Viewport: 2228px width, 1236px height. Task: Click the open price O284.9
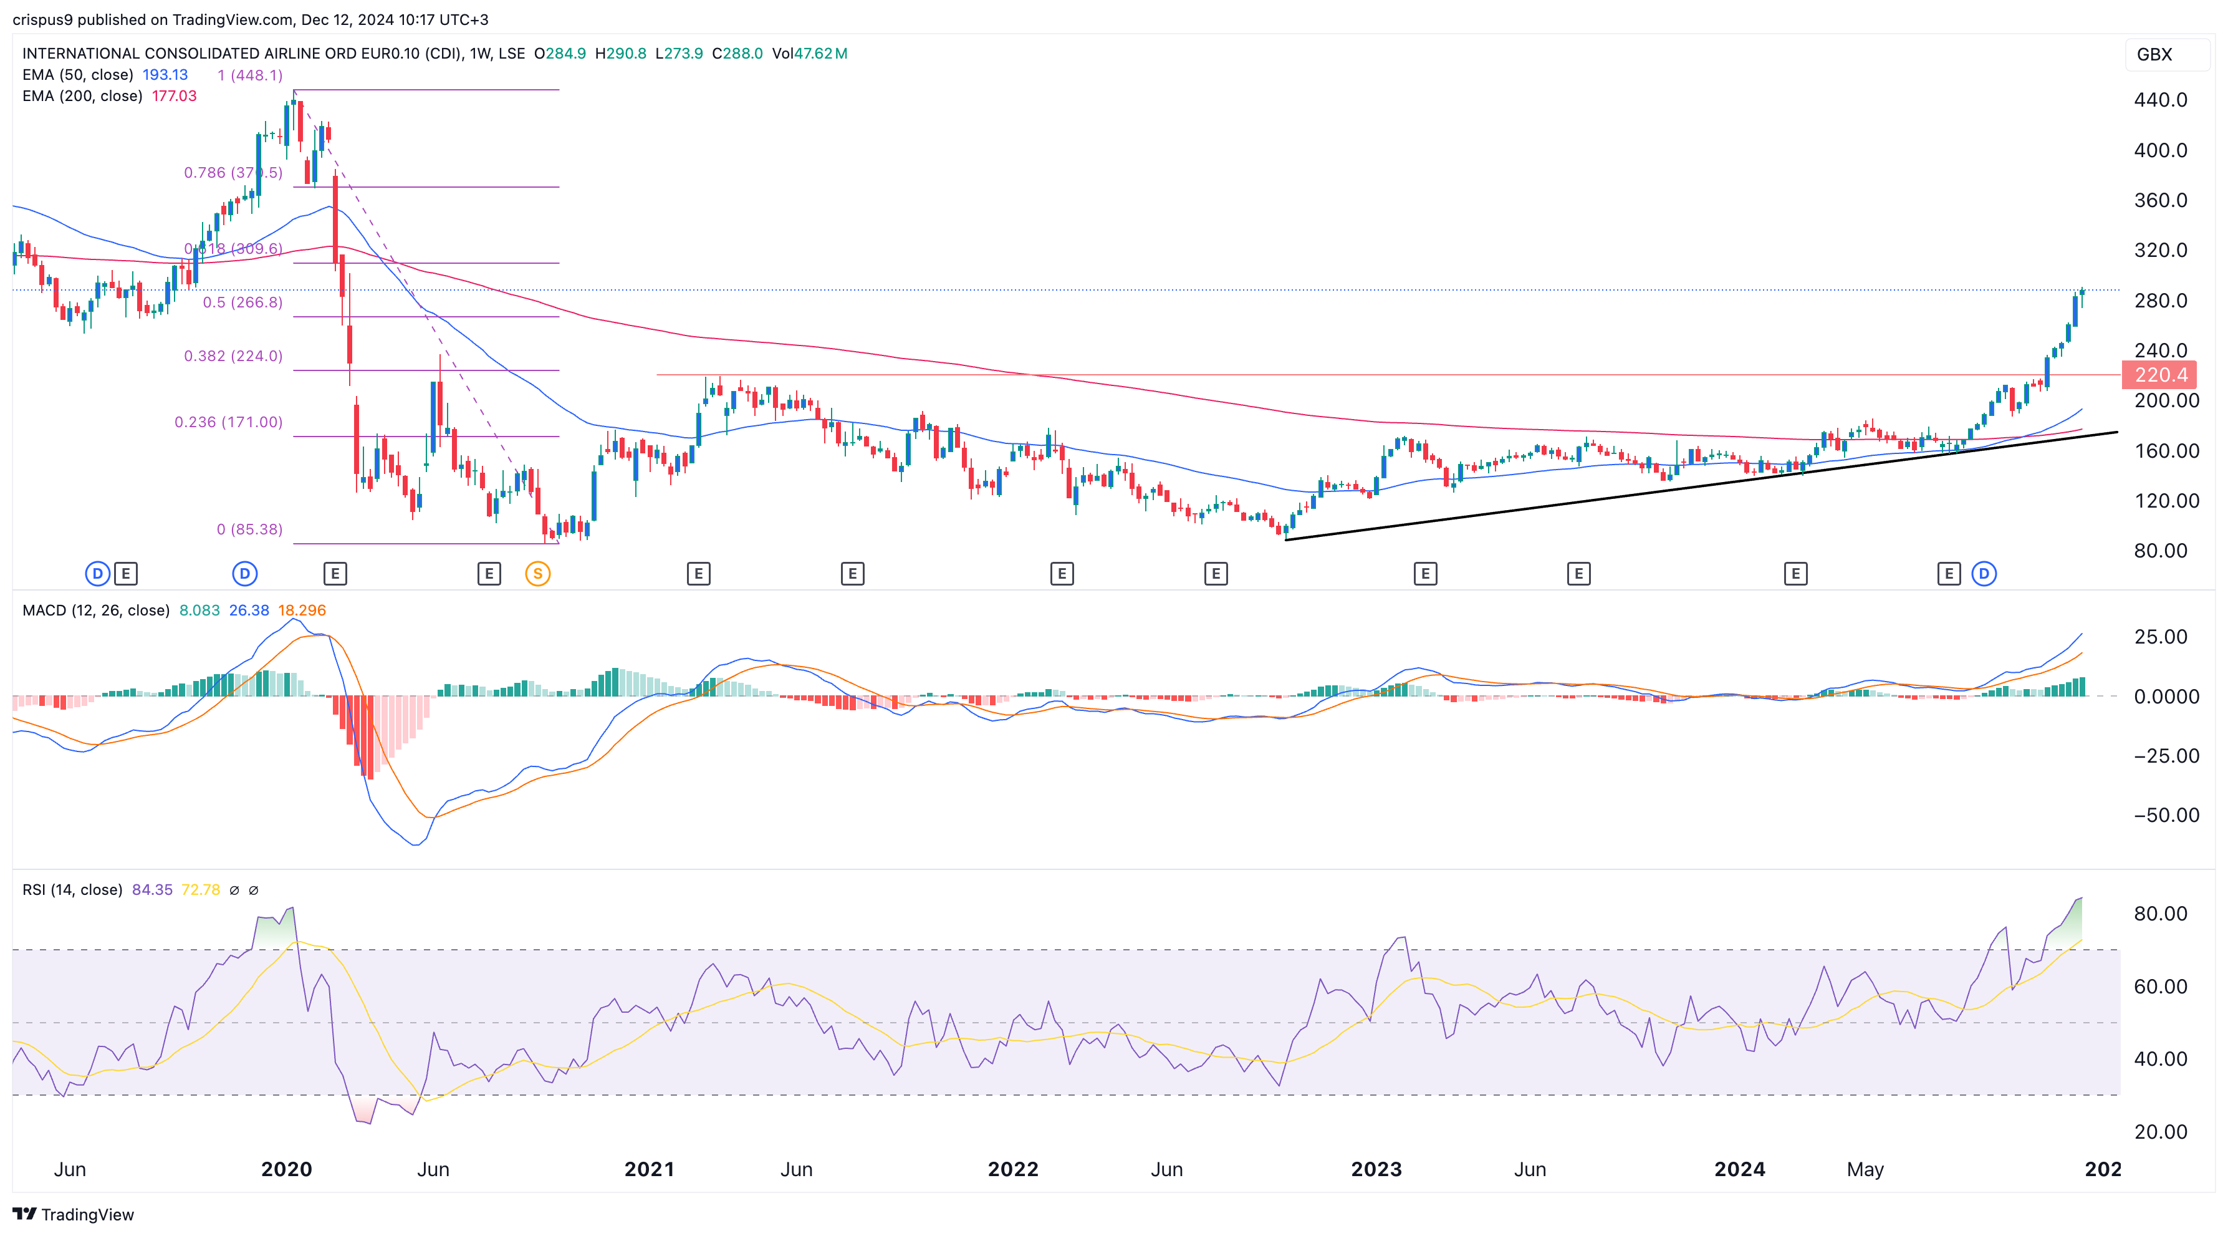click(x=560, y=54)
